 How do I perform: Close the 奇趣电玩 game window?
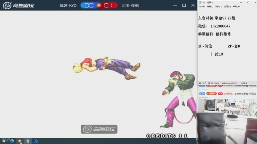pos(193,5)
